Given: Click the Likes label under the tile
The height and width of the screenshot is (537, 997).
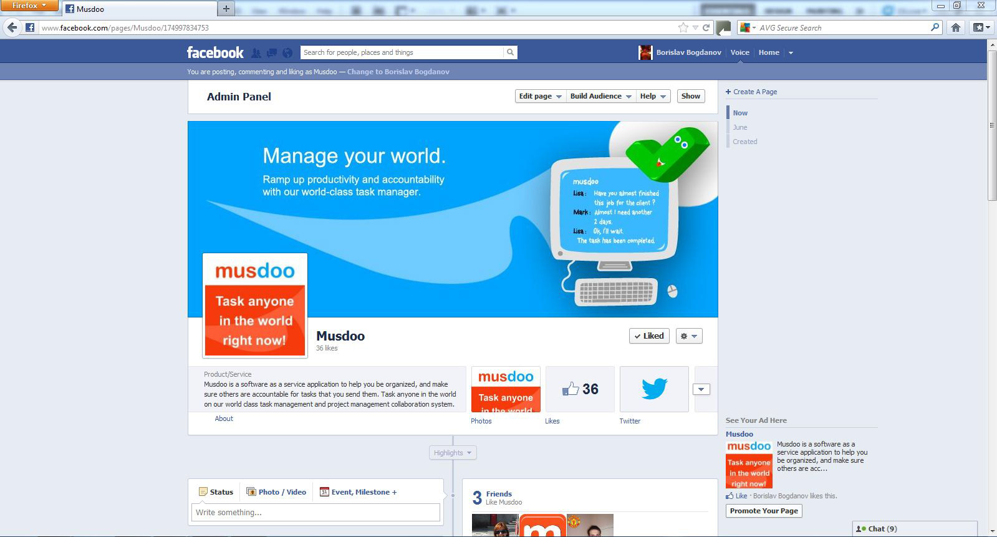Looking at the screenshot, I should [552, 421].
